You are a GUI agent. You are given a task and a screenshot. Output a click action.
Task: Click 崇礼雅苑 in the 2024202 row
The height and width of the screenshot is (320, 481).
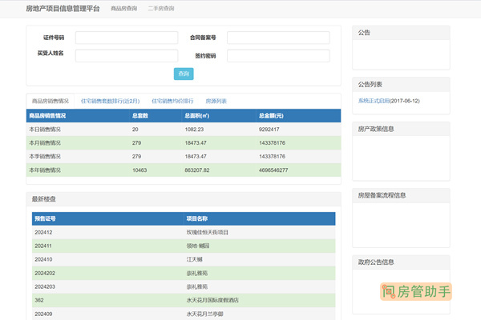pos(197,273)
